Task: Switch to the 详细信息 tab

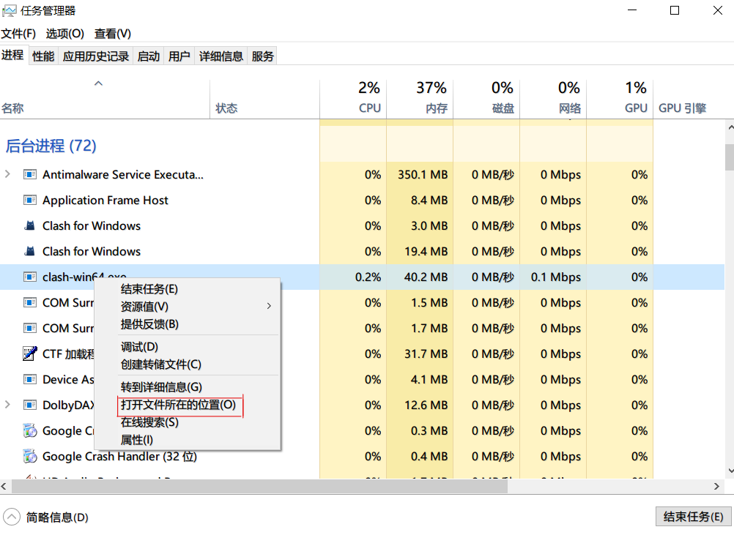Action: coord(221,56)
